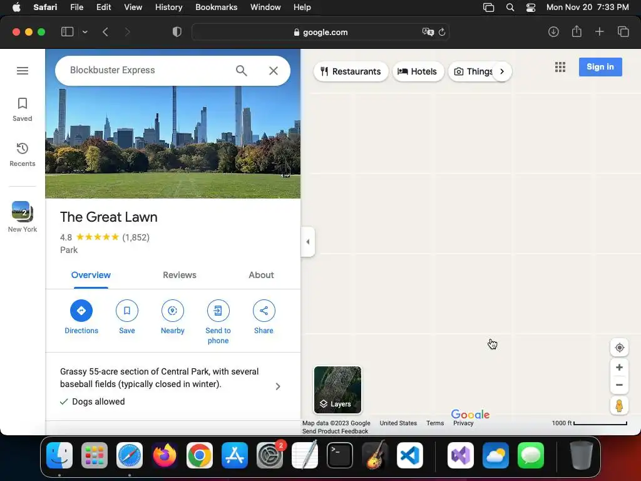641x481 pixels.
Task: Select the Street View pegman
Action: click(619, 406)
